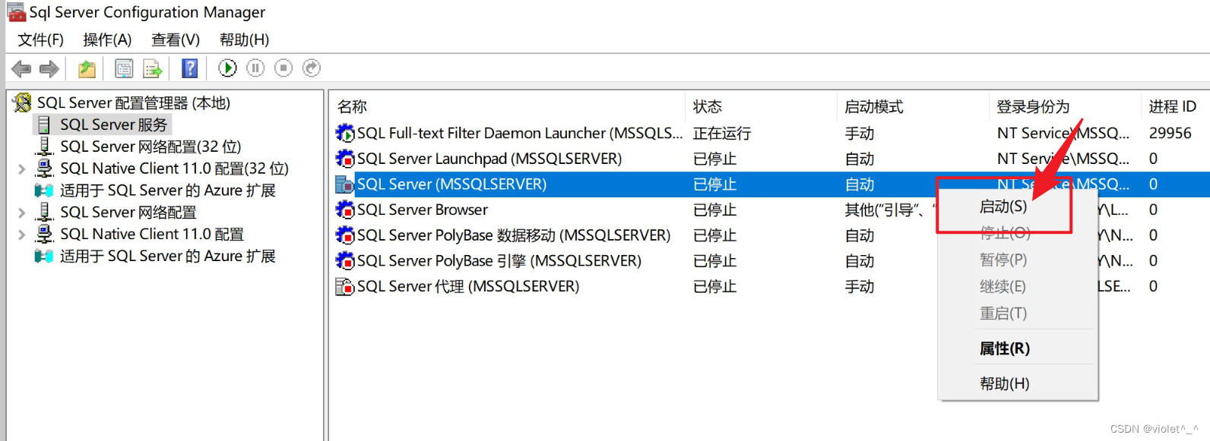1210x441 pixels.
Task: Click the process ID value 29956
Action: [1170, 134]
